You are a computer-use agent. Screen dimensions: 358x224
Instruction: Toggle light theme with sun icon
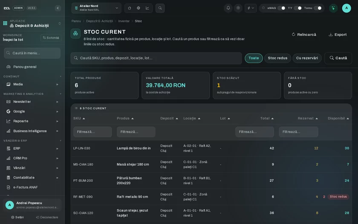tap(238, 8)
